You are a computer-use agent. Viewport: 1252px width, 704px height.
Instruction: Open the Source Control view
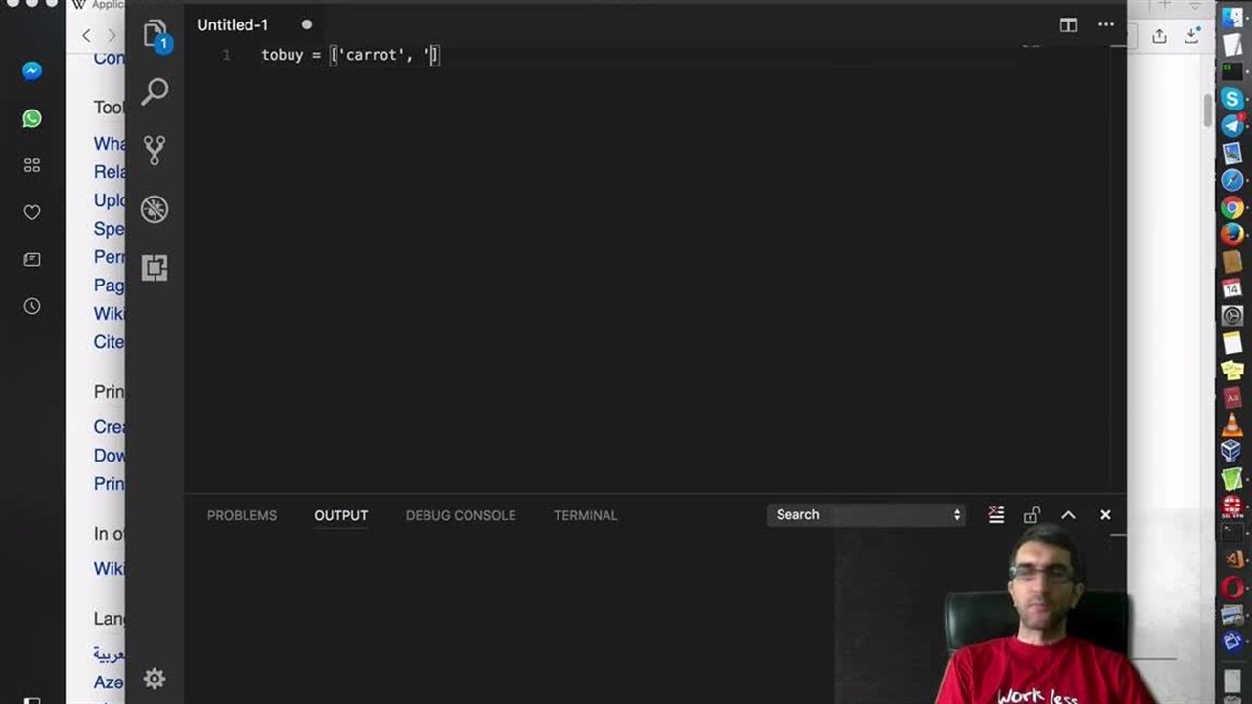pos(155,150)
